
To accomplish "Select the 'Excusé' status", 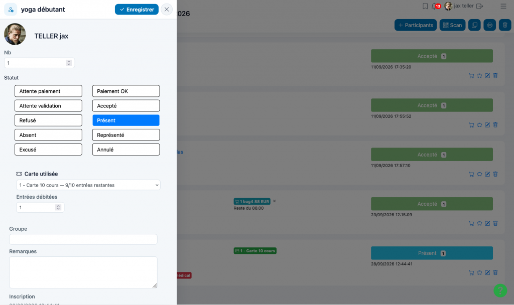I will click(48, 149).
